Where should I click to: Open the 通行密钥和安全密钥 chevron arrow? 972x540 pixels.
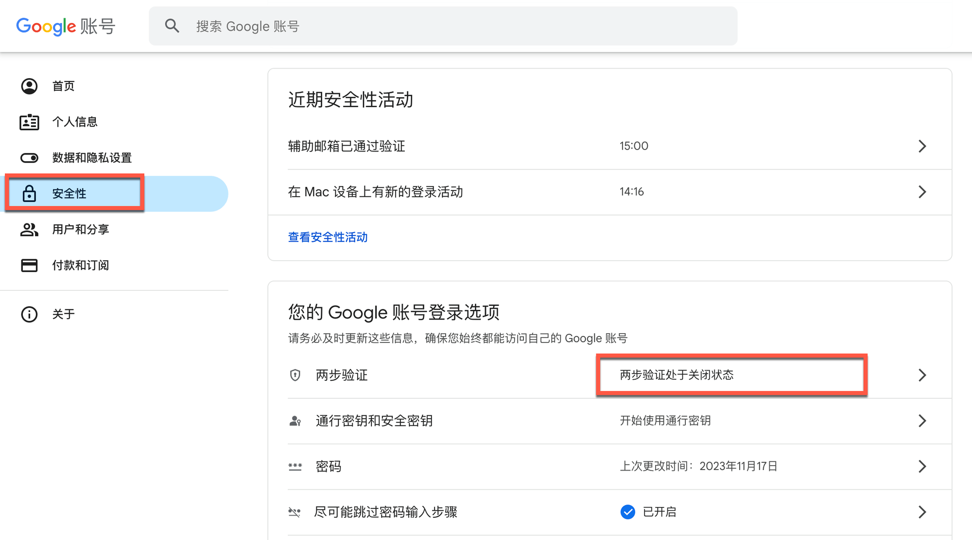(922, 421)
